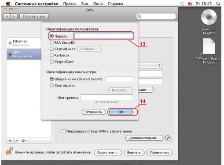This screenshot has width=224, height=165.
Task: Click the OK button
Action: pos(121,112)
